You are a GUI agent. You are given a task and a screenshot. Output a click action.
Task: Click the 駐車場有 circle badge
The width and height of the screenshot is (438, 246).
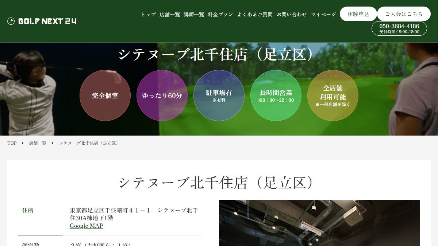click(219, 95)
